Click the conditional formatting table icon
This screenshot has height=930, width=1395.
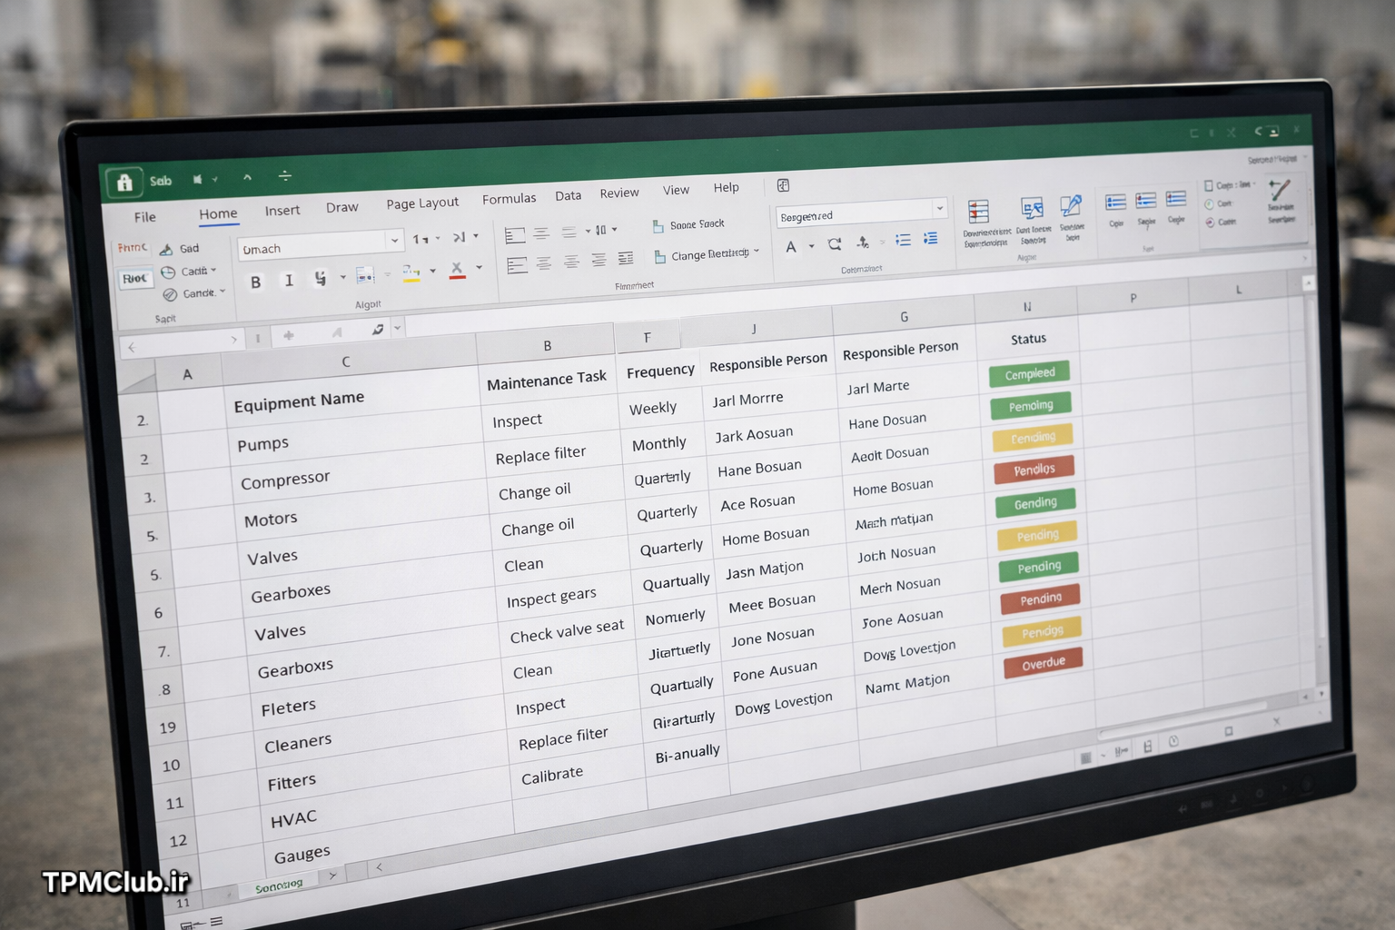[x=978, y=213]
